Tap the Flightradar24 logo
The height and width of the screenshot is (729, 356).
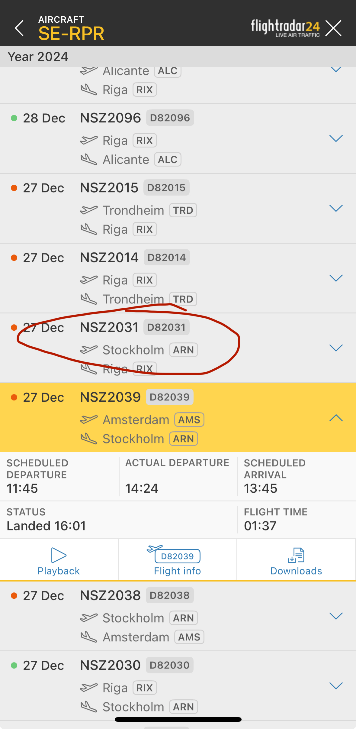[x=285, y=28]
